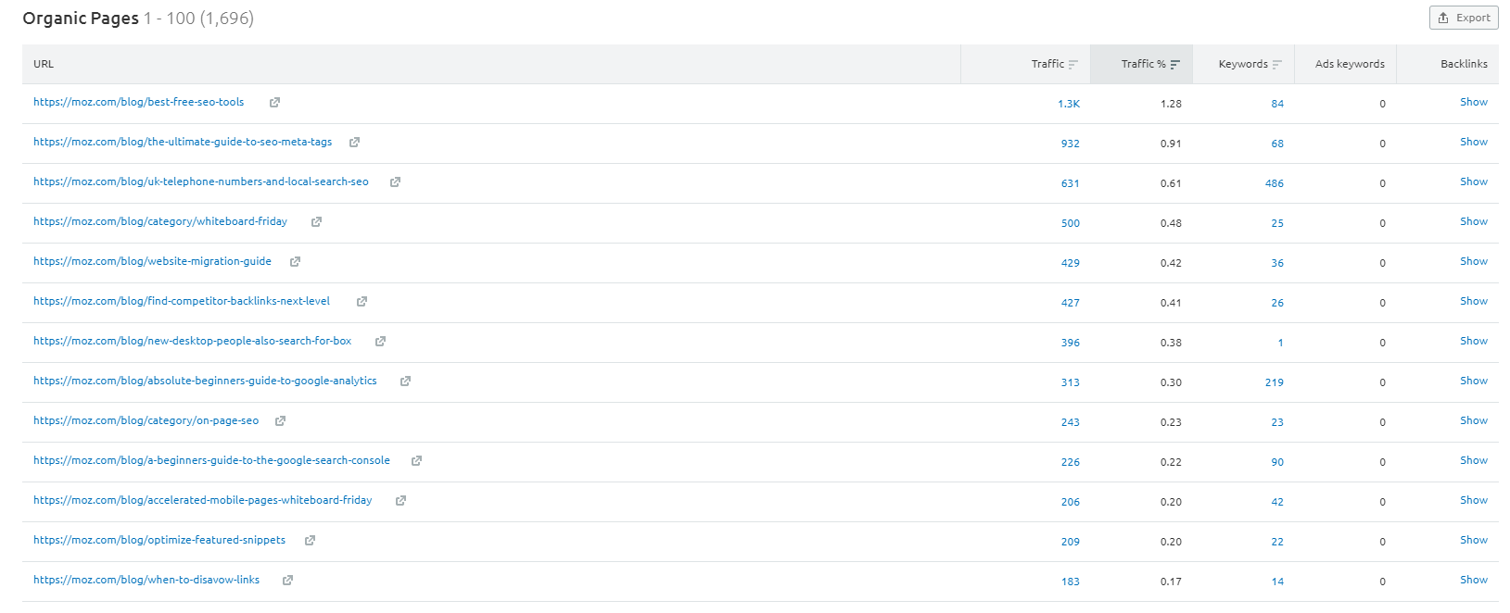Click traffic value 500
Image resolution: width=1510 pixels, height=613 pixels.
1071,223
